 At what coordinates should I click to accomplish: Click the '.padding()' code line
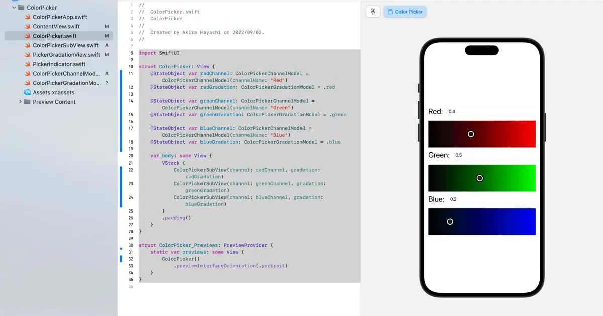[176, 218]
